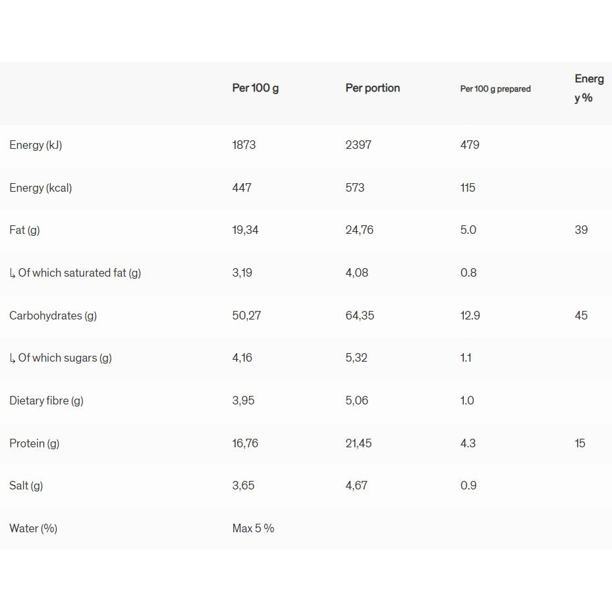Click the 'Of which sugars (g)' label
This screenshot has height=612, width=612.
pyautogui.click(x=65, y=358)
